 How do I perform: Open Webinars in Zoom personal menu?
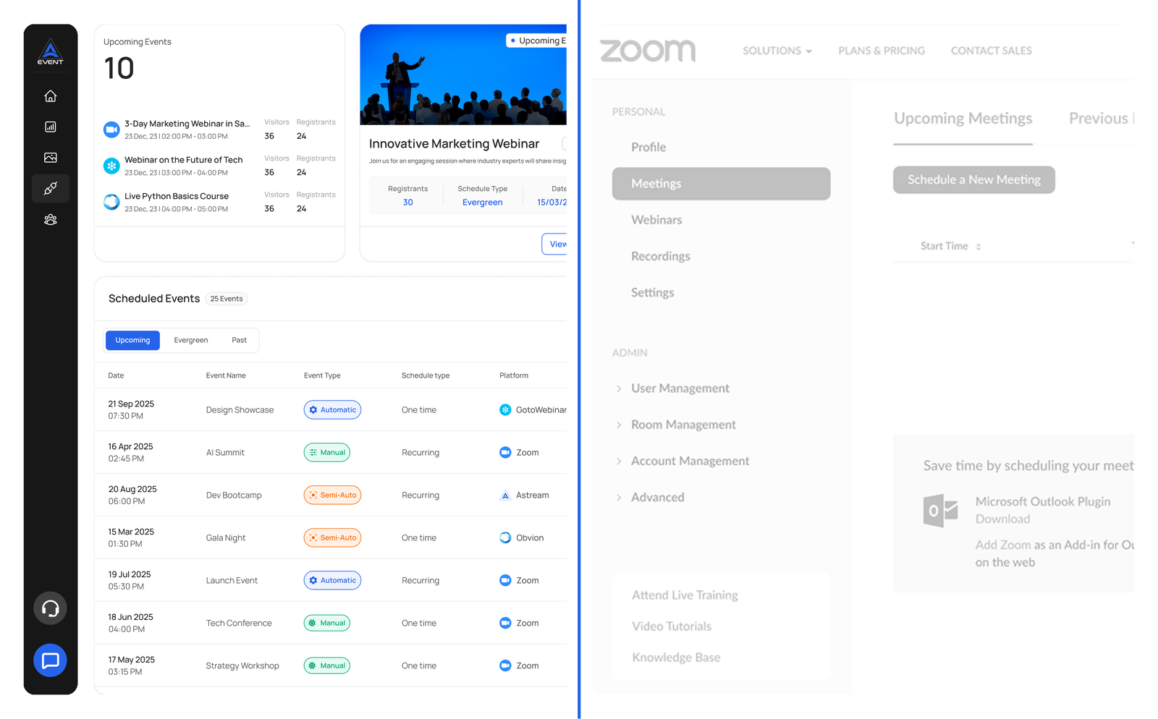coord(656,220)
